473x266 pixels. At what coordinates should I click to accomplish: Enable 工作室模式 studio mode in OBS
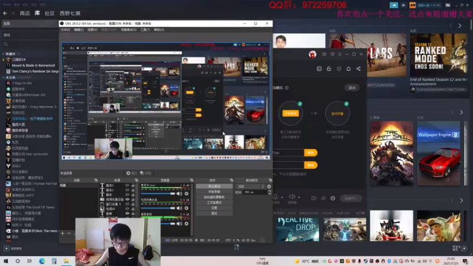[x=214, y=203]
